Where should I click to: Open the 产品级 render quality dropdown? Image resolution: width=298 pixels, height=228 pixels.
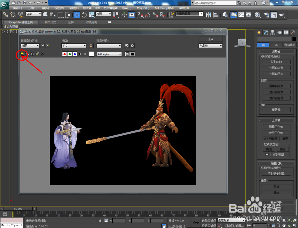[x=211, y=46]
